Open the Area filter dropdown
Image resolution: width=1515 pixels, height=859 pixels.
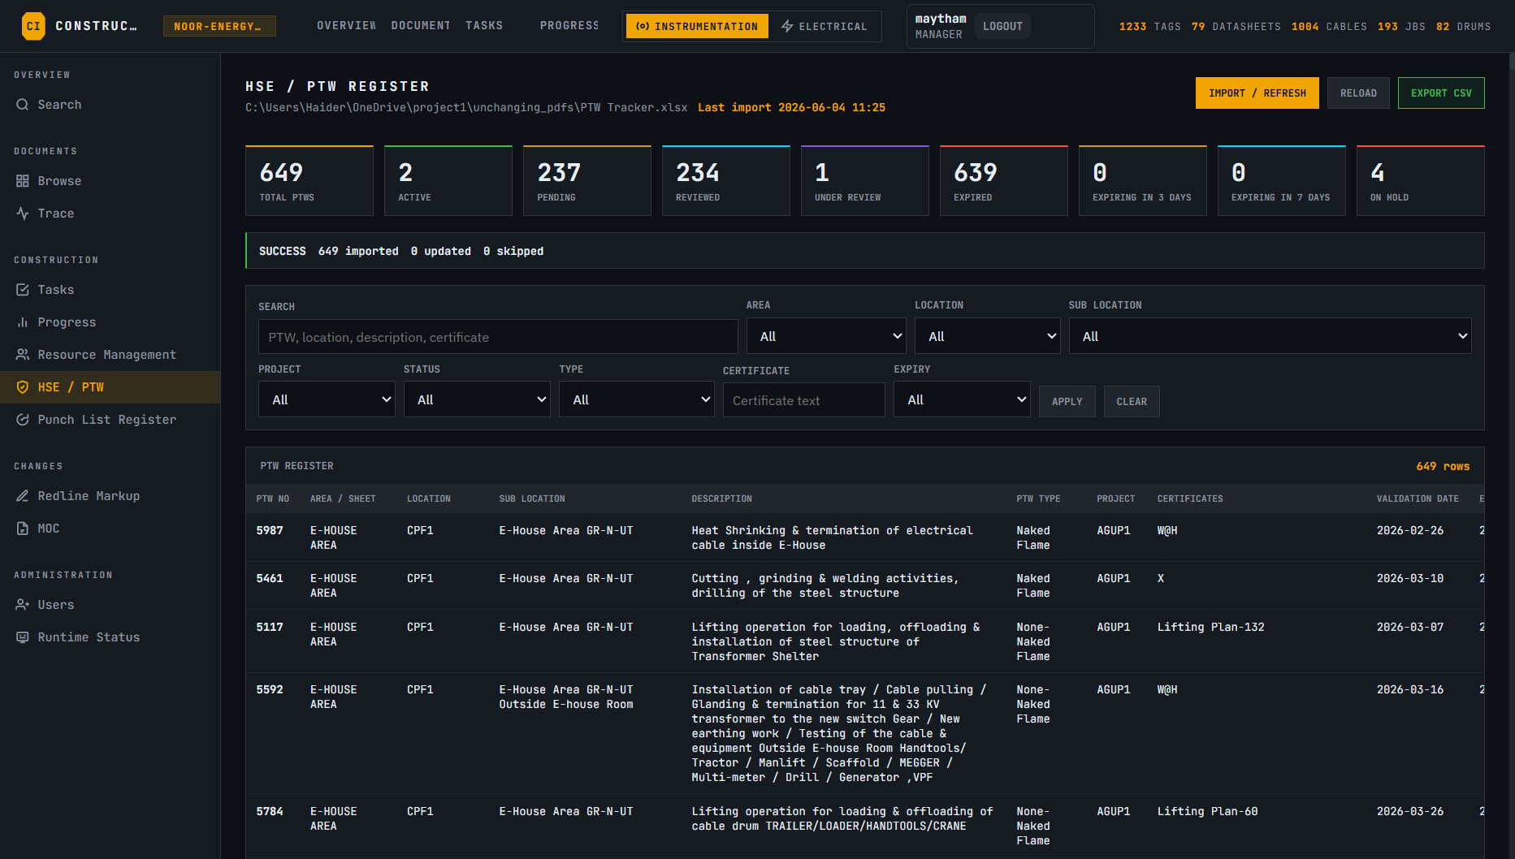[x=826, y=336]
